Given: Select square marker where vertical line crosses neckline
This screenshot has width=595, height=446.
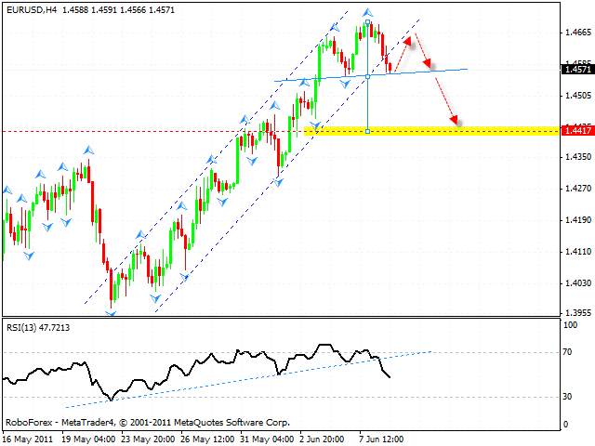Looking at the screenshot, I should [x=369, y=76].
